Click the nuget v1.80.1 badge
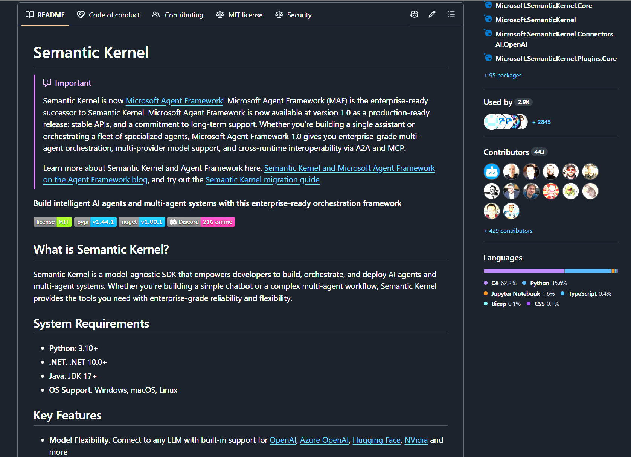Screen dimensions: 631x457 point(142,222)
